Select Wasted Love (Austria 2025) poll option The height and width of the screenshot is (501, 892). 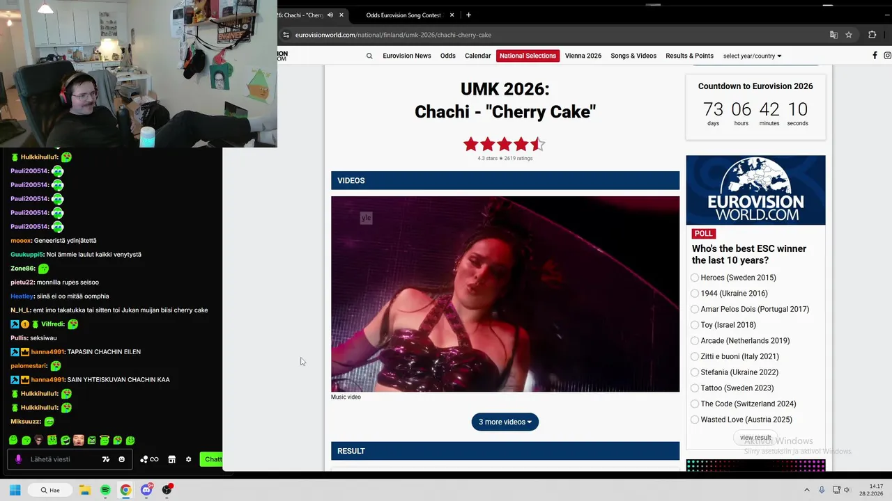[695, 420]
